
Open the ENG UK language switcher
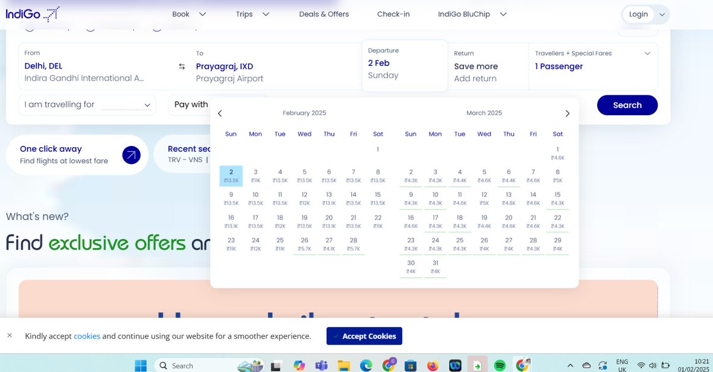click(x=622, y=365)
